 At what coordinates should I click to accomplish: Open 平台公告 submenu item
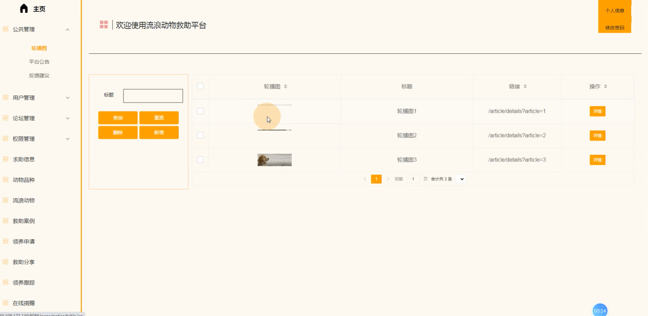coord(39,62)
